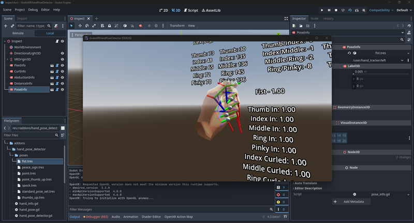Create new resource in Inspector toolbar
The width and height of the screenshot is (414, 223).
pyautogui.click(x=294, y=25)
